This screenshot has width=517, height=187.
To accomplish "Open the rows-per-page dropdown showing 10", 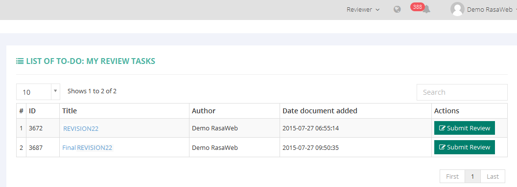I will tap(38, 92).
